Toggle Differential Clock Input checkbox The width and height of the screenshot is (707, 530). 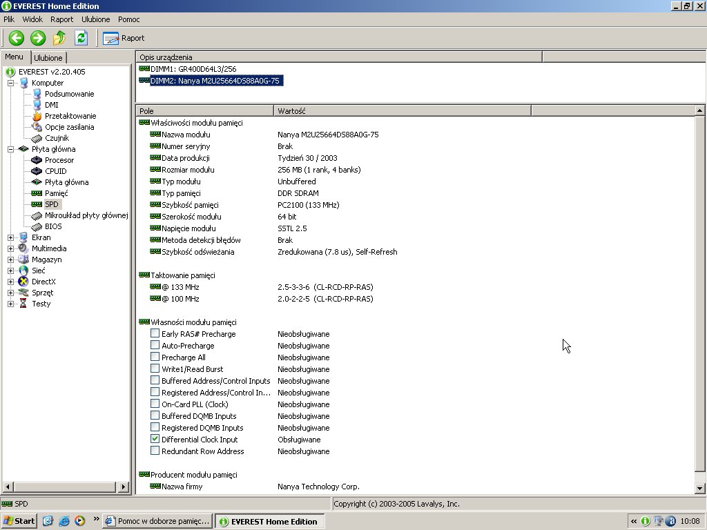pyautogui.click(x=155, y=439)
